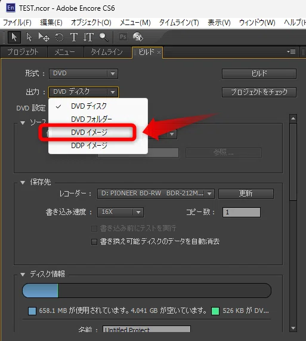This screenshot has height=341, width=306.
Task: Click the vertical scrollbar thumb
Action: (x=293, y=162)
